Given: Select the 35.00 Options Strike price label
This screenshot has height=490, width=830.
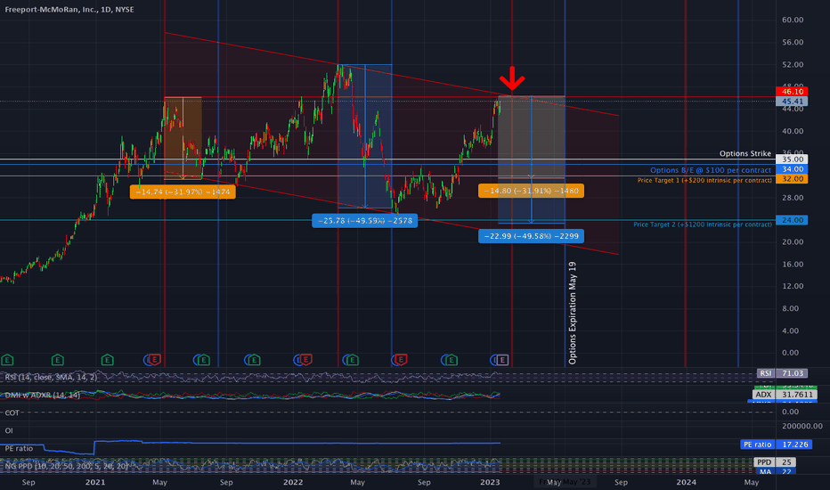Looking at the screenshot, I should (x=792, y=159).
